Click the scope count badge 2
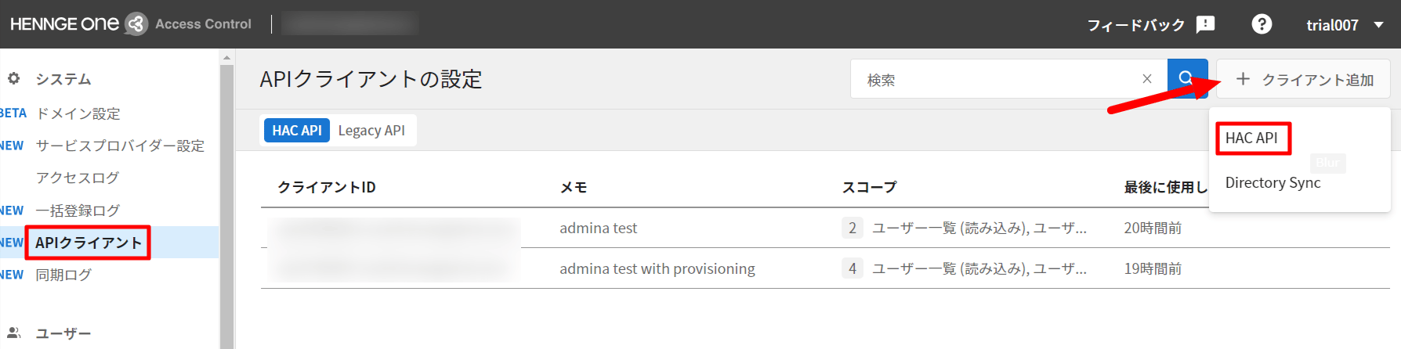Screen dimensions: 1401x349 (853, 228)
